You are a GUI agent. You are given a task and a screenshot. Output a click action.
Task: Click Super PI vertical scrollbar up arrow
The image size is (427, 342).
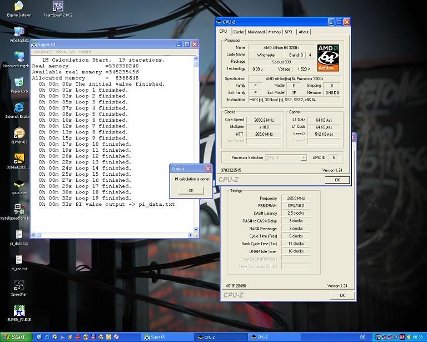[x=196, y=58]
